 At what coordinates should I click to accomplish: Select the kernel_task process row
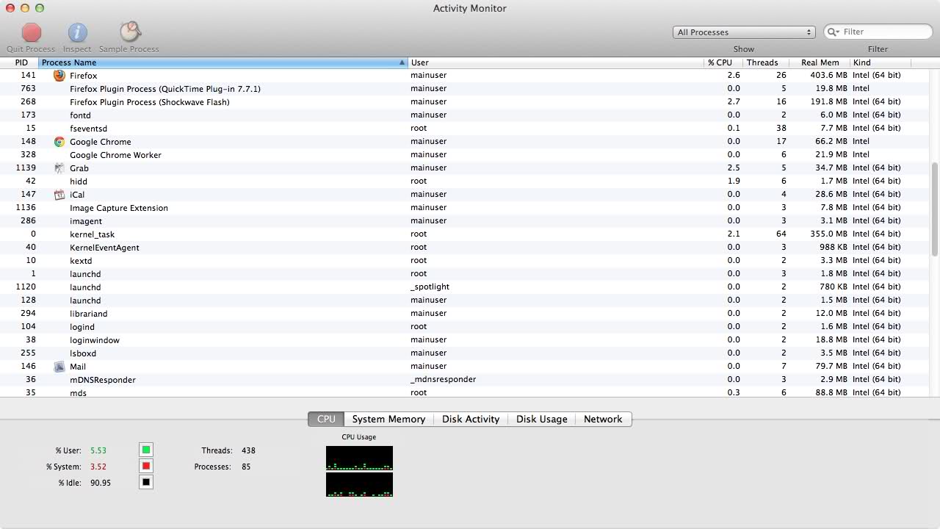465,234
